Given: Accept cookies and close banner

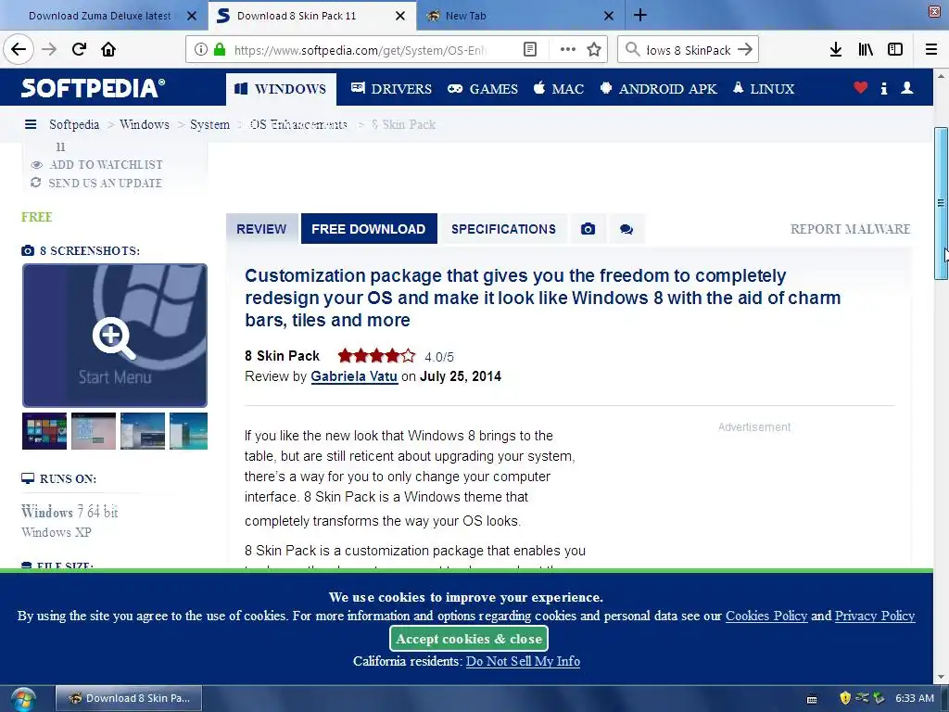Looking at the screenshot, I should [469, 639].
